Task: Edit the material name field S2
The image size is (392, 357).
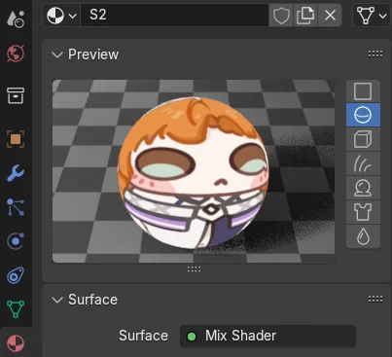Action: [174, 15]
